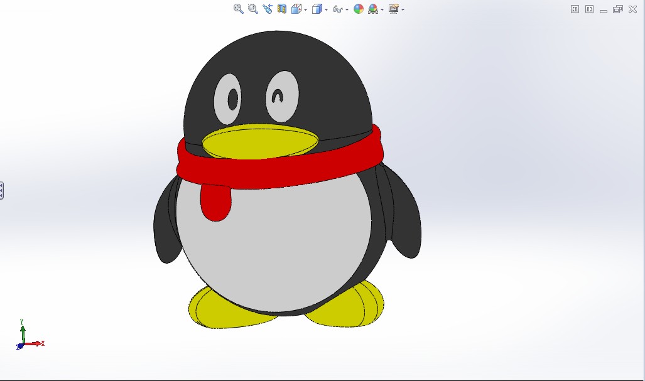
Task: Open the Display Style dropdown arrow
Action: click(326, 9)
